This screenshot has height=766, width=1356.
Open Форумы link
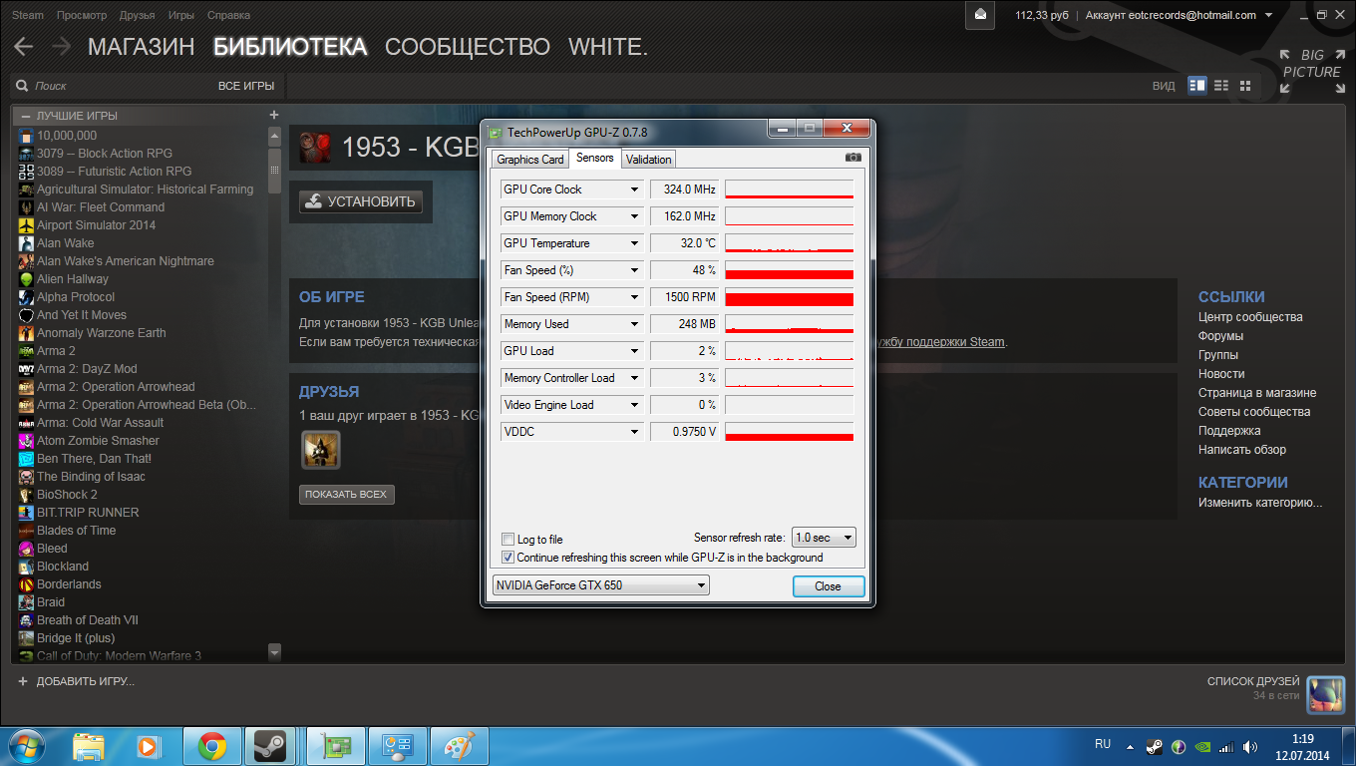[1220, 336]
